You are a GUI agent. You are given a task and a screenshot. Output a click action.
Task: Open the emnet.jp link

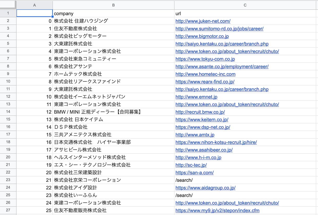(196, 97)
